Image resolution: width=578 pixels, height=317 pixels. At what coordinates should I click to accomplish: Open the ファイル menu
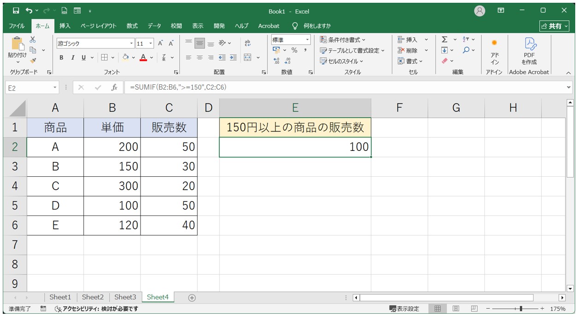click(x=17, y=26)
